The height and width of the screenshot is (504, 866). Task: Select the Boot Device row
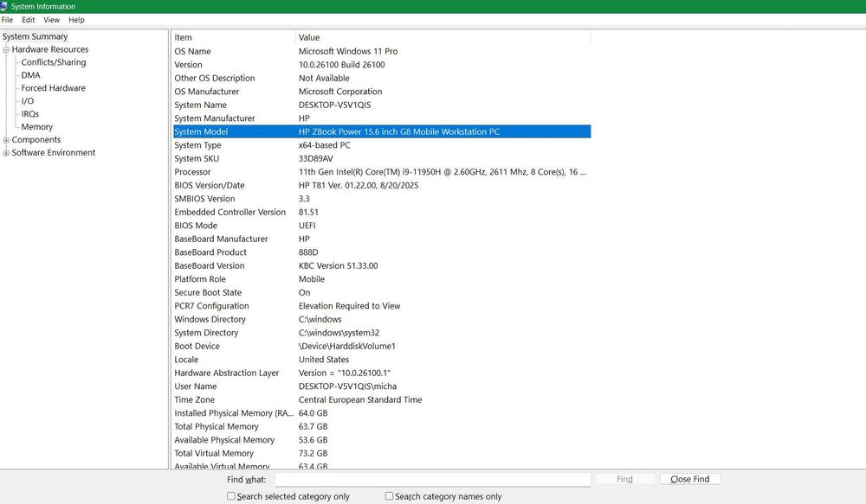(x=382, y=347)
